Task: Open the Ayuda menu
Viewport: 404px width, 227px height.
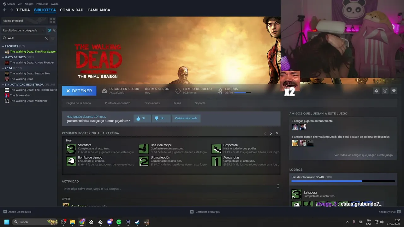Action: coord(55,4)
